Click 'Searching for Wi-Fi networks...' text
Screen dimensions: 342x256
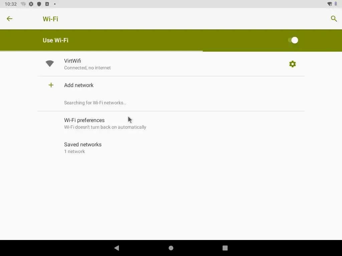coord(95,103)
